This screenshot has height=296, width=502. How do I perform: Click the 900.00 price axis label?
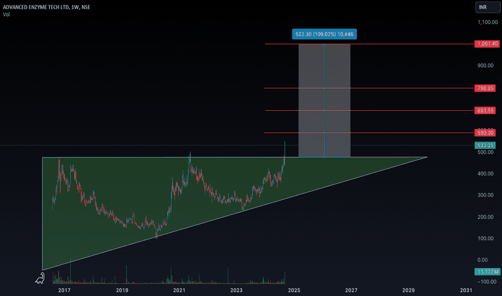(x=486, y=65)
